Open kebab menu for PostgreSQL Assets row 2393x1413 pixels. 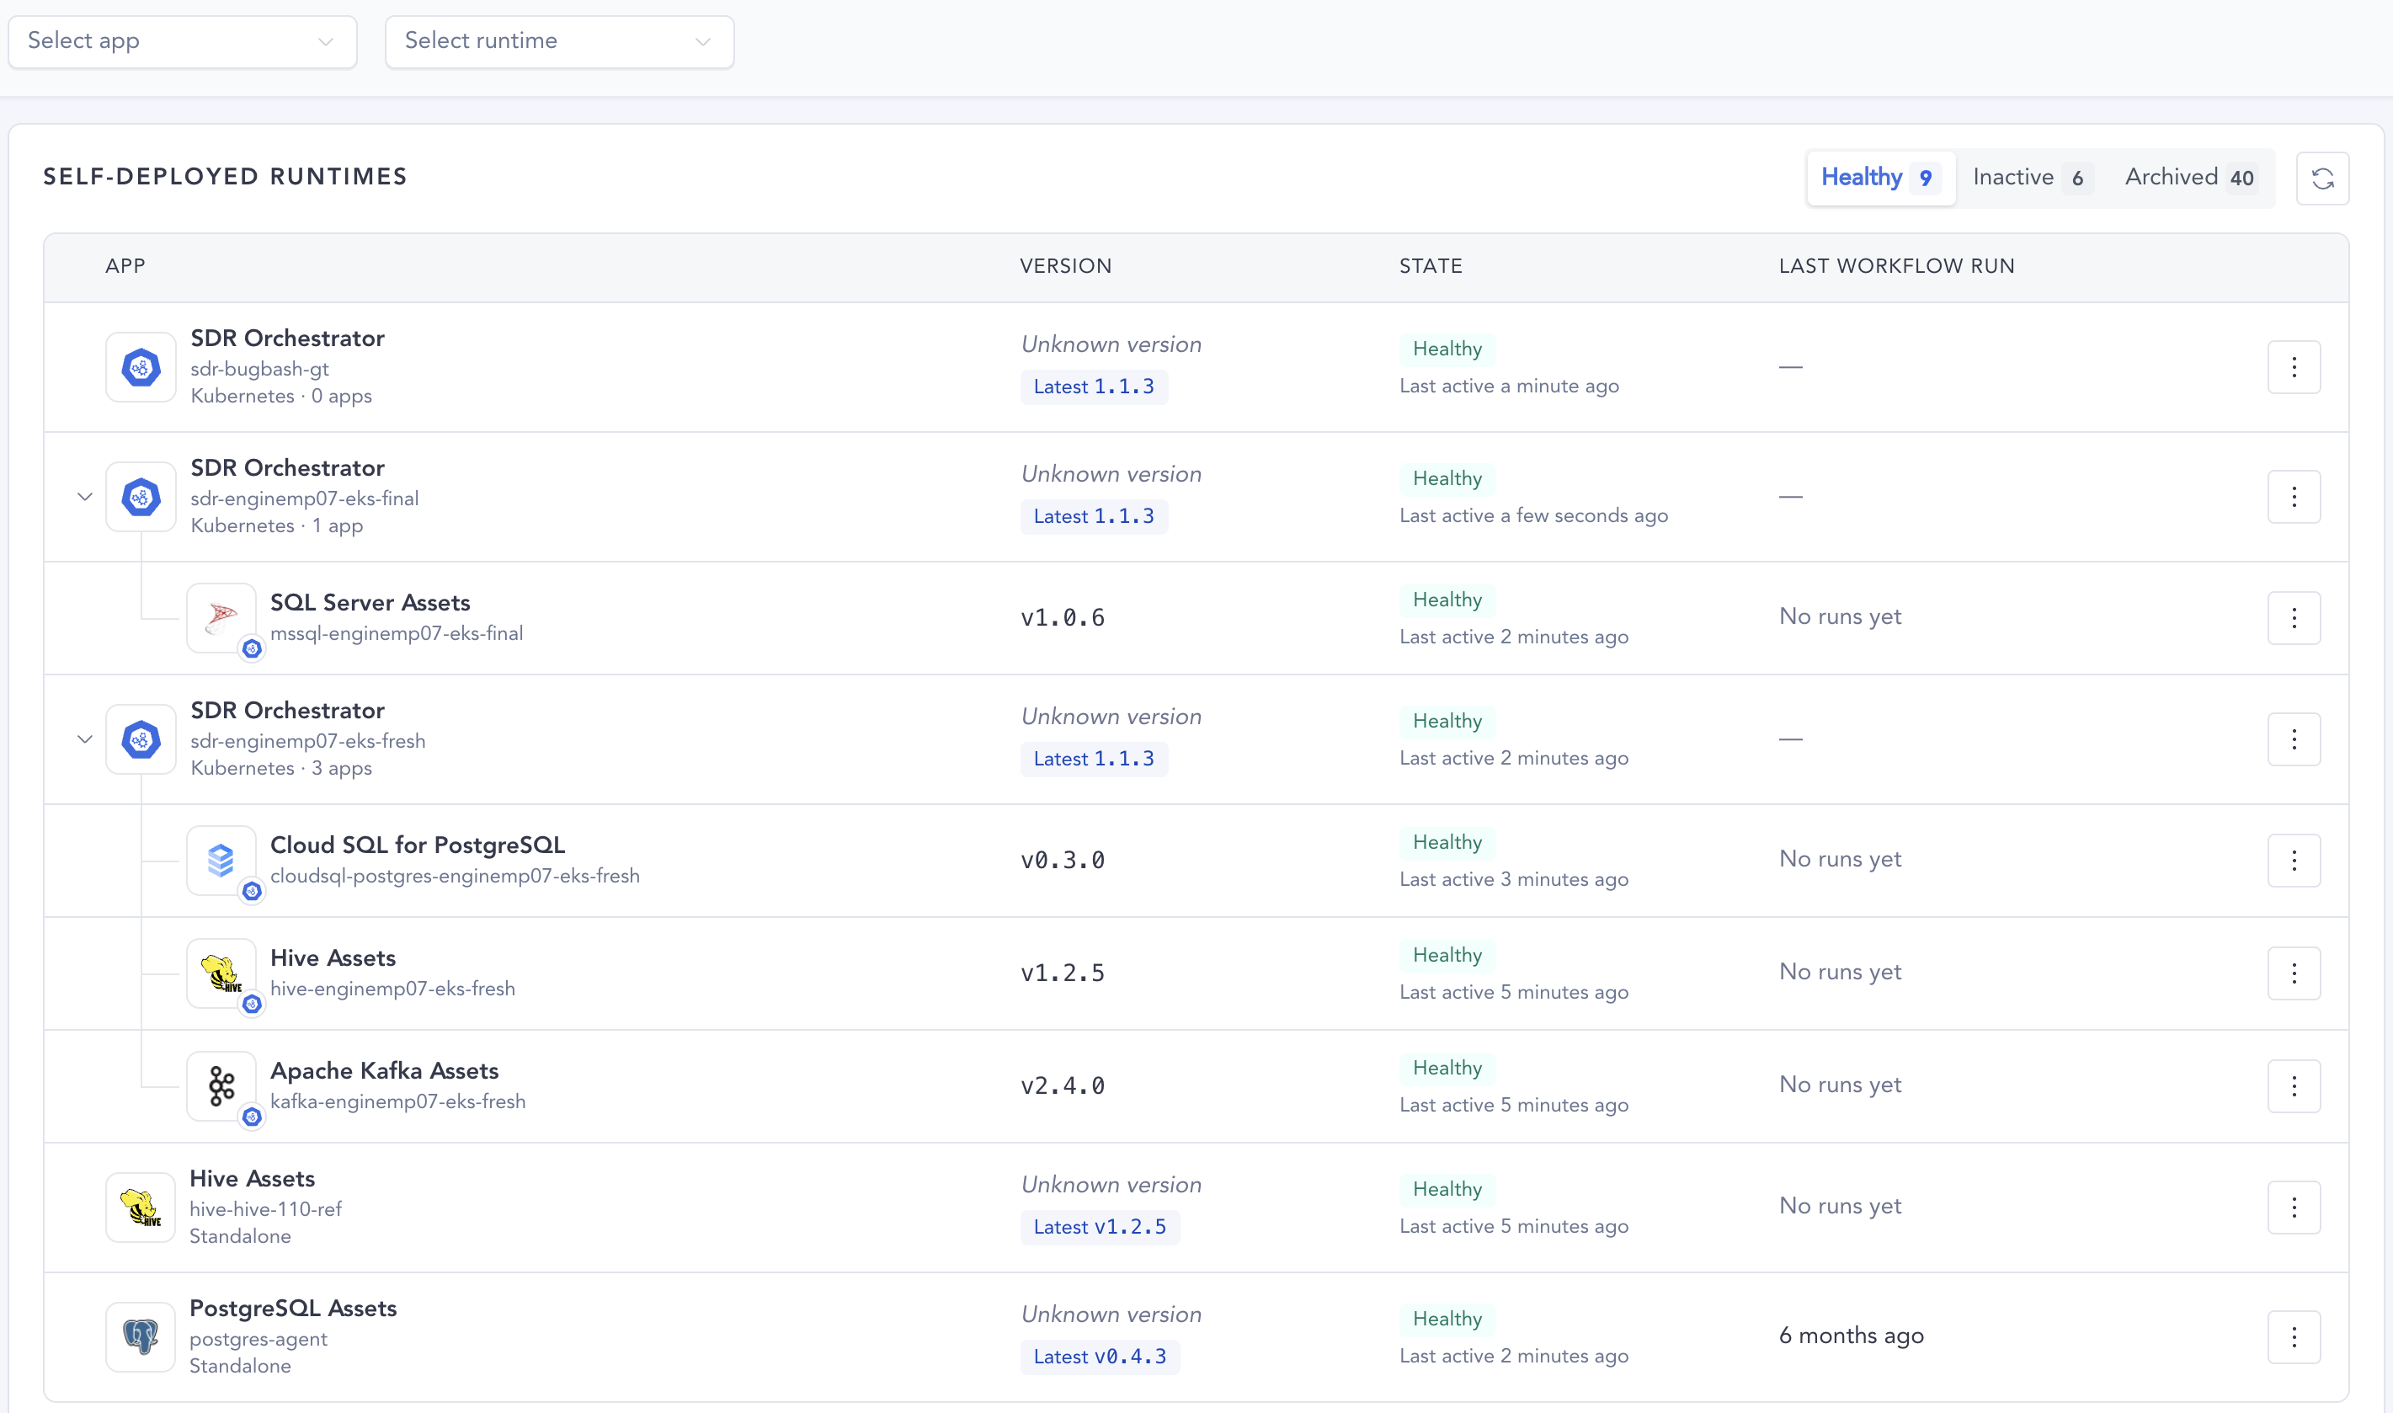(2293, 1337)
